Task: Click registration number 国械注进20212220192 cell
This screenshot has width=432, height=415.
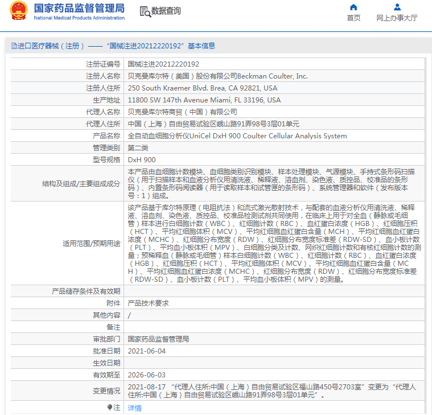Action: [x=163, y=64]
